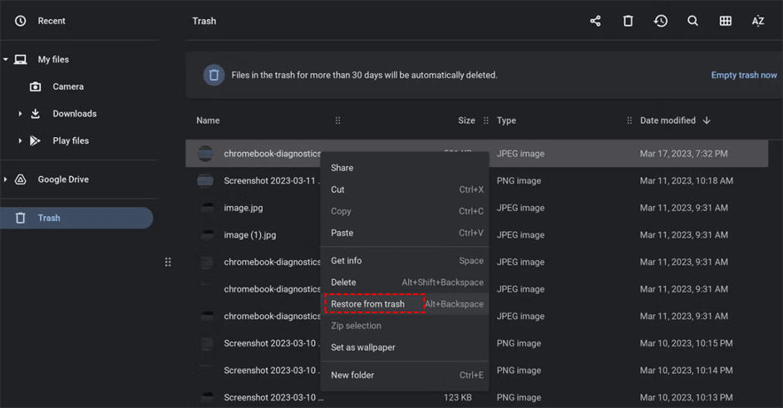Screen dimensions: 783x408
Task: Expand the Downloads folder arrow
Action: point(20,114)
